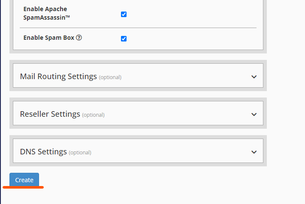
Task: Click the optional tag beside Reseller Settings
Action: 93,115
